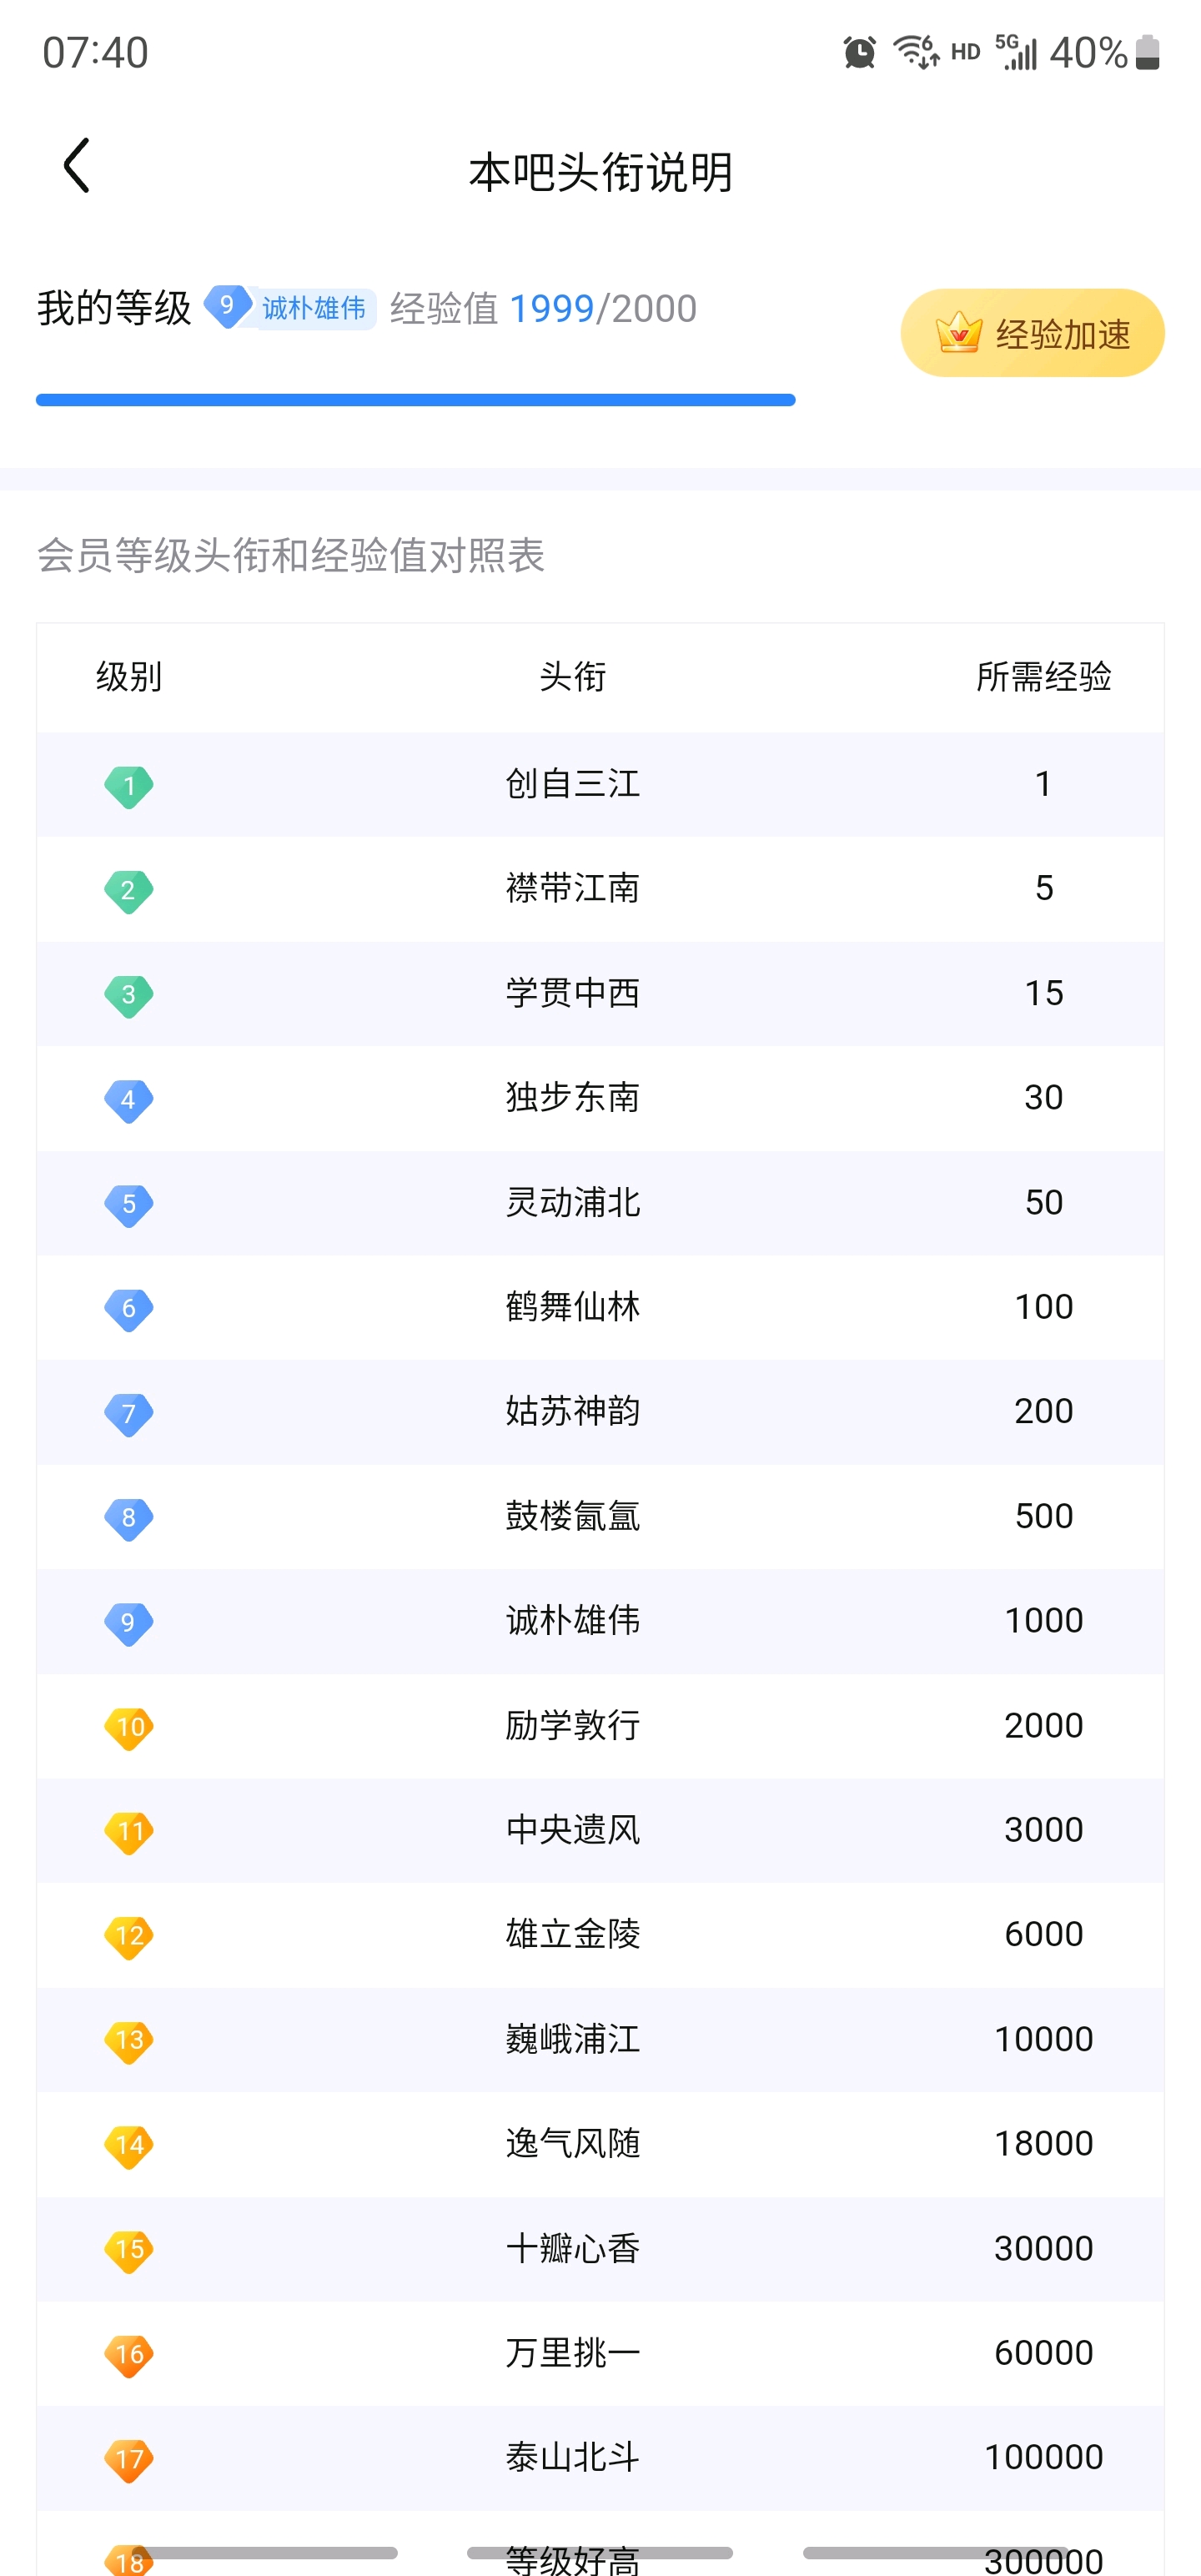Select the 励学敦行 title text

tap(573, 1725)
